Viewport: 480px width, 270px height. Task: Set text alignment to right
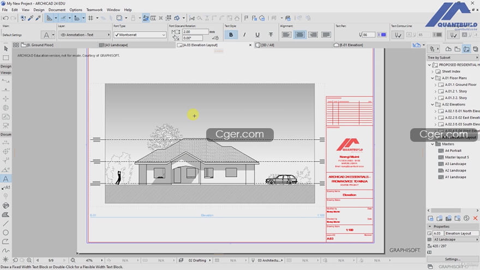pyautogui.click(x=313, y=34)
